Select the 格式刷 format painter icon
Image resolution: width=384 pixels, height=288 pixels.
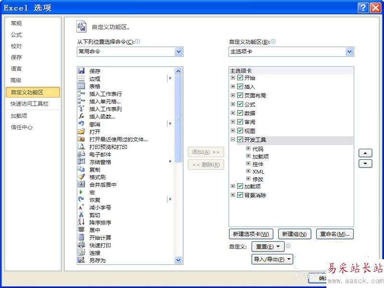[81, 177]
